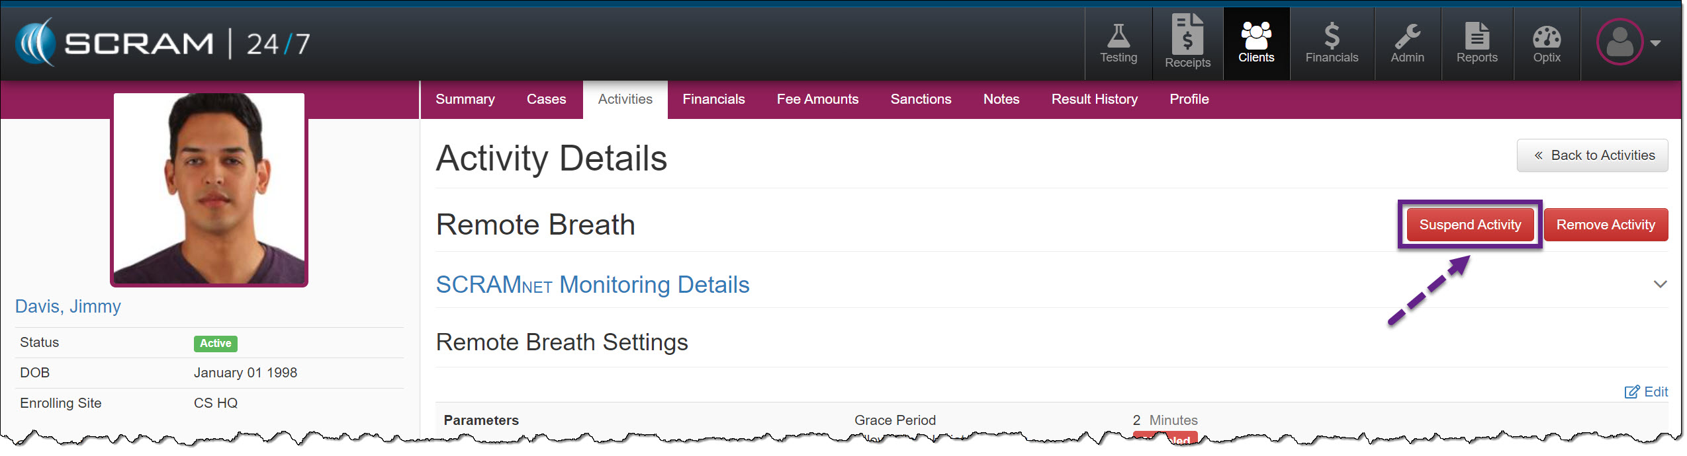Switch to the Sanctions tab
The height and width of the screenshot is (456, 1687).
(x=921, y=99)
